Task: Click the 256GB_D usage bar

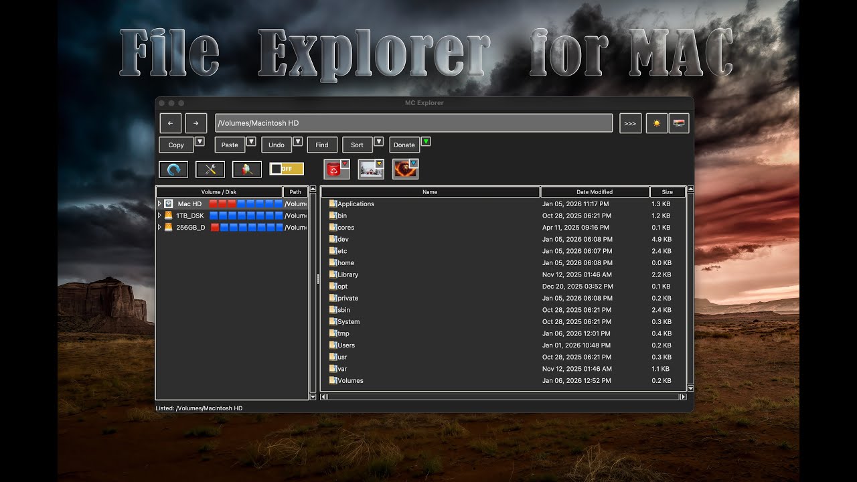Action: [246, 228]
